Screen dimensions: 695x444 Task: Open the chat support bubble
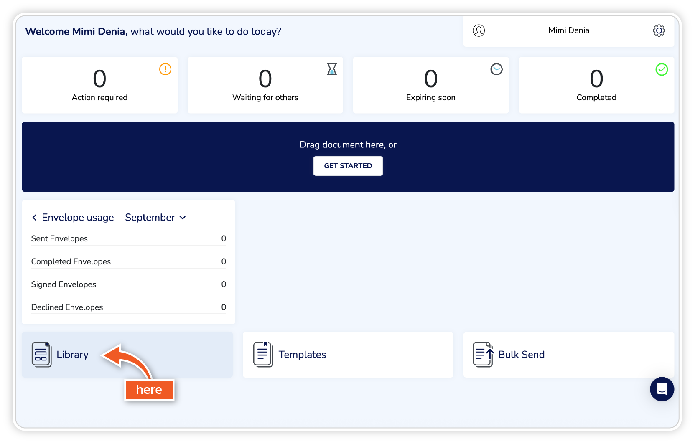(662, 389)
